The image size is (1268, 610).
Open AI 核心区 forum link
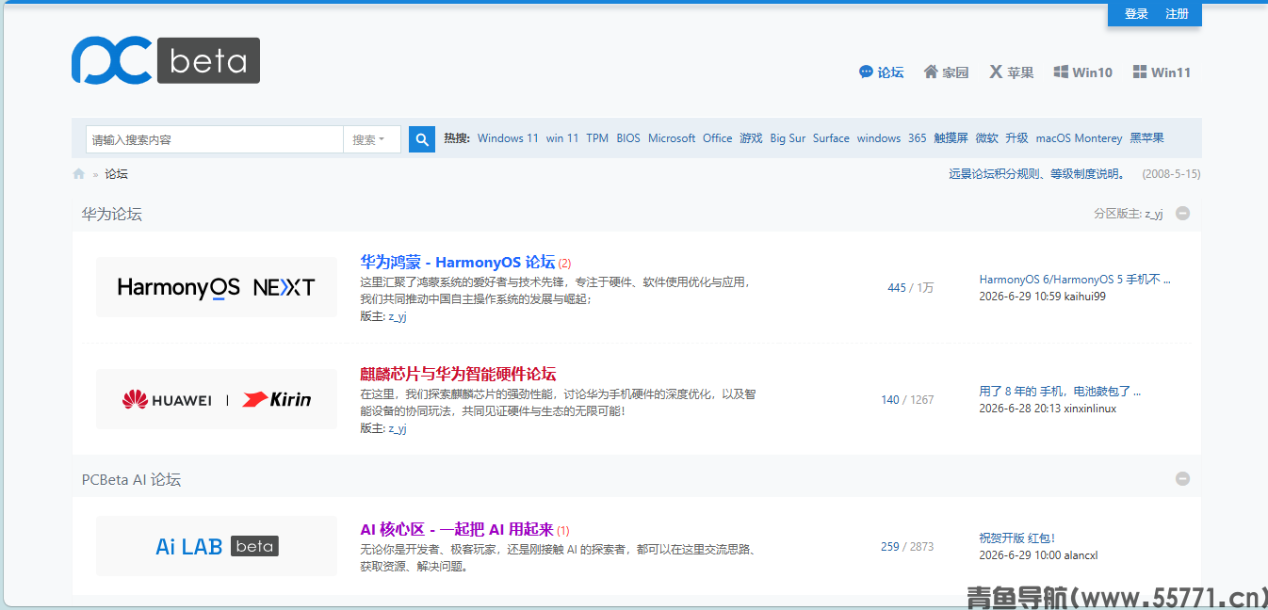[457, 529]
